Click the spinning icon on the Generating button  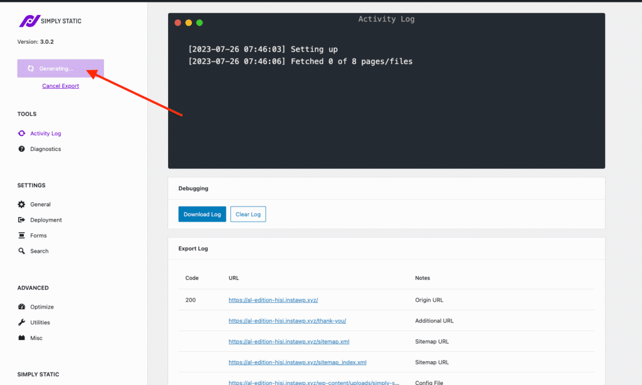[x=30, y=68]
